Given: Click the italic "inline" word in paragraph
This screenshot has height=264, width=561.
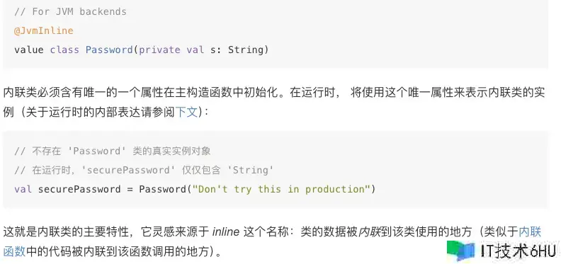Looking at the screenshot, I should tap(226, 232).
